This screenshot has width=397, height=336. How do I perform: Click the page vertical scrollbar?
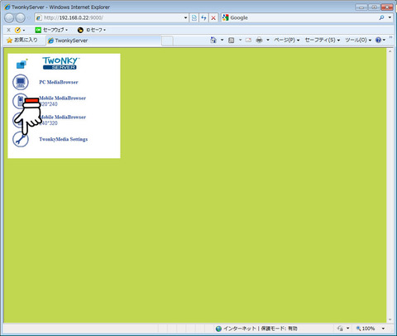click(390, 185)
